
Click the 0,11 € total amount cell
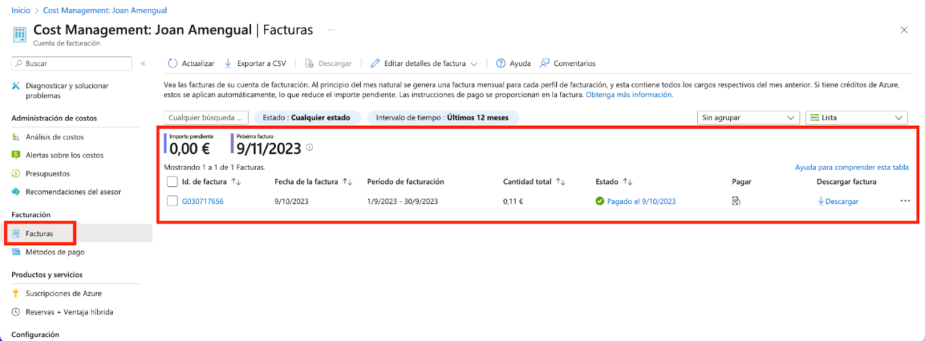click(x=513, y=201)
